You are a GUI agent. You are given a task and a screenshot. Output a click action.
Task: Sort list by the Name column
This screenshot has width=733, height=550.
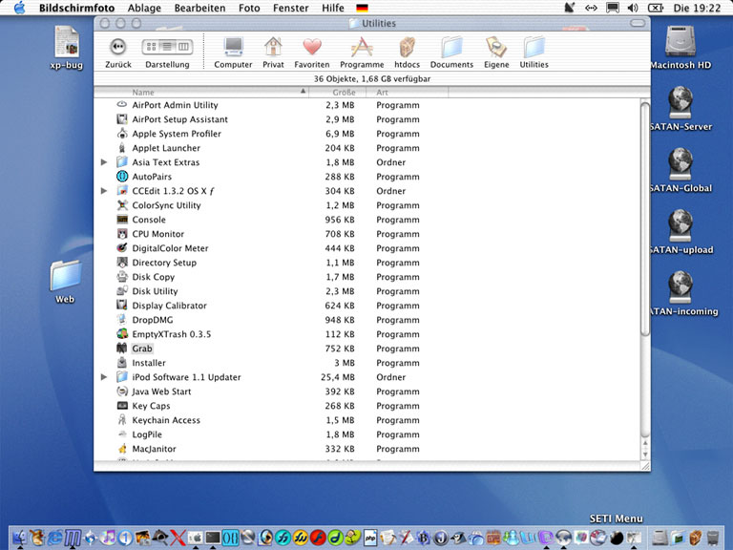pos(201,92)
